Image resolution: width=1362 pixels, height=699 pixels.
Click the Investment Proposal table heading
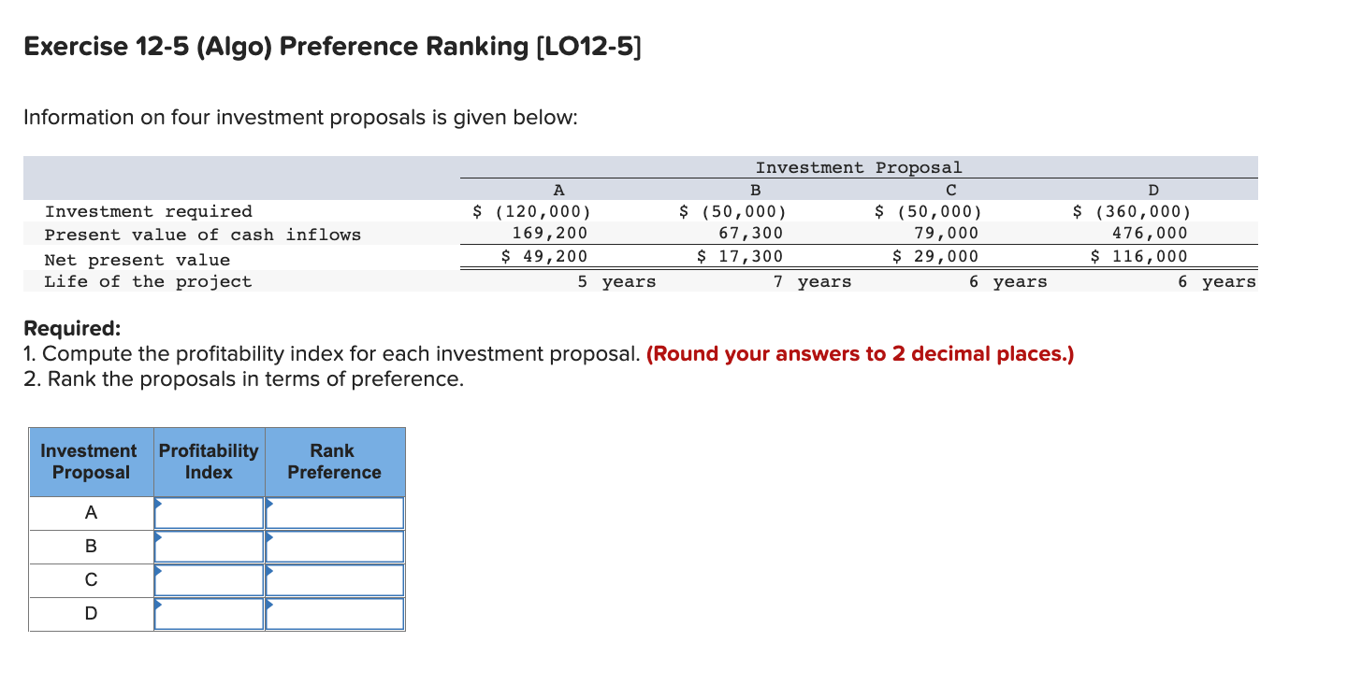tap(858, 166)
